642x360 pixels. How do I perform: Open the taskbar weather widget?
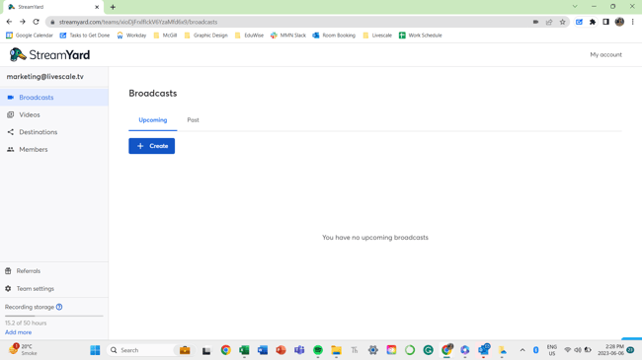point(23,350)
